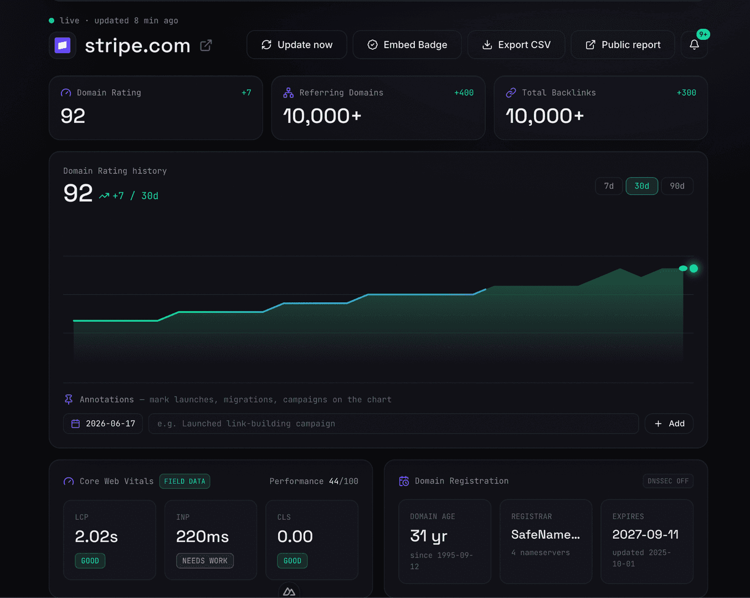Click the +300 Total Backlinks change
Image resolution: width=750 pixels, height=598 pixels.
click(686, 93)
